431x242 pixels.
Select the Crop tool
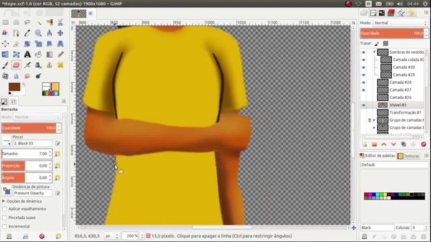tap(16, 44)
